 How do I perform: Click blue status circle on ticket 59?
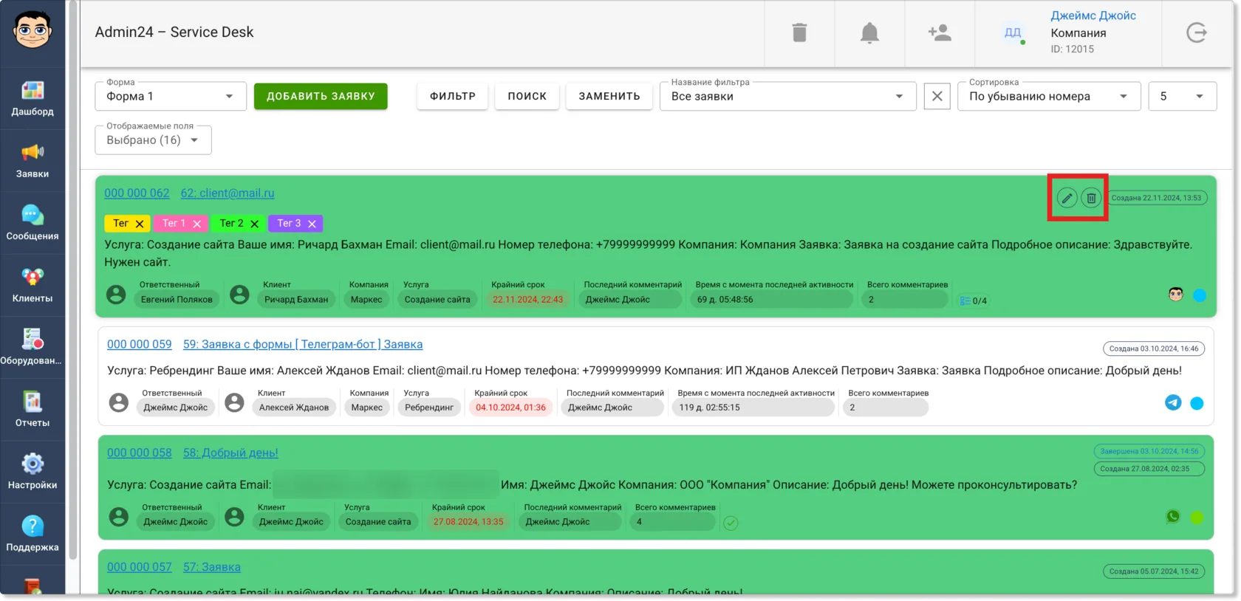[1197, 403]
